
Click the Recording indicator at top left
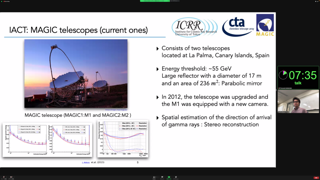tap(6, 2)
